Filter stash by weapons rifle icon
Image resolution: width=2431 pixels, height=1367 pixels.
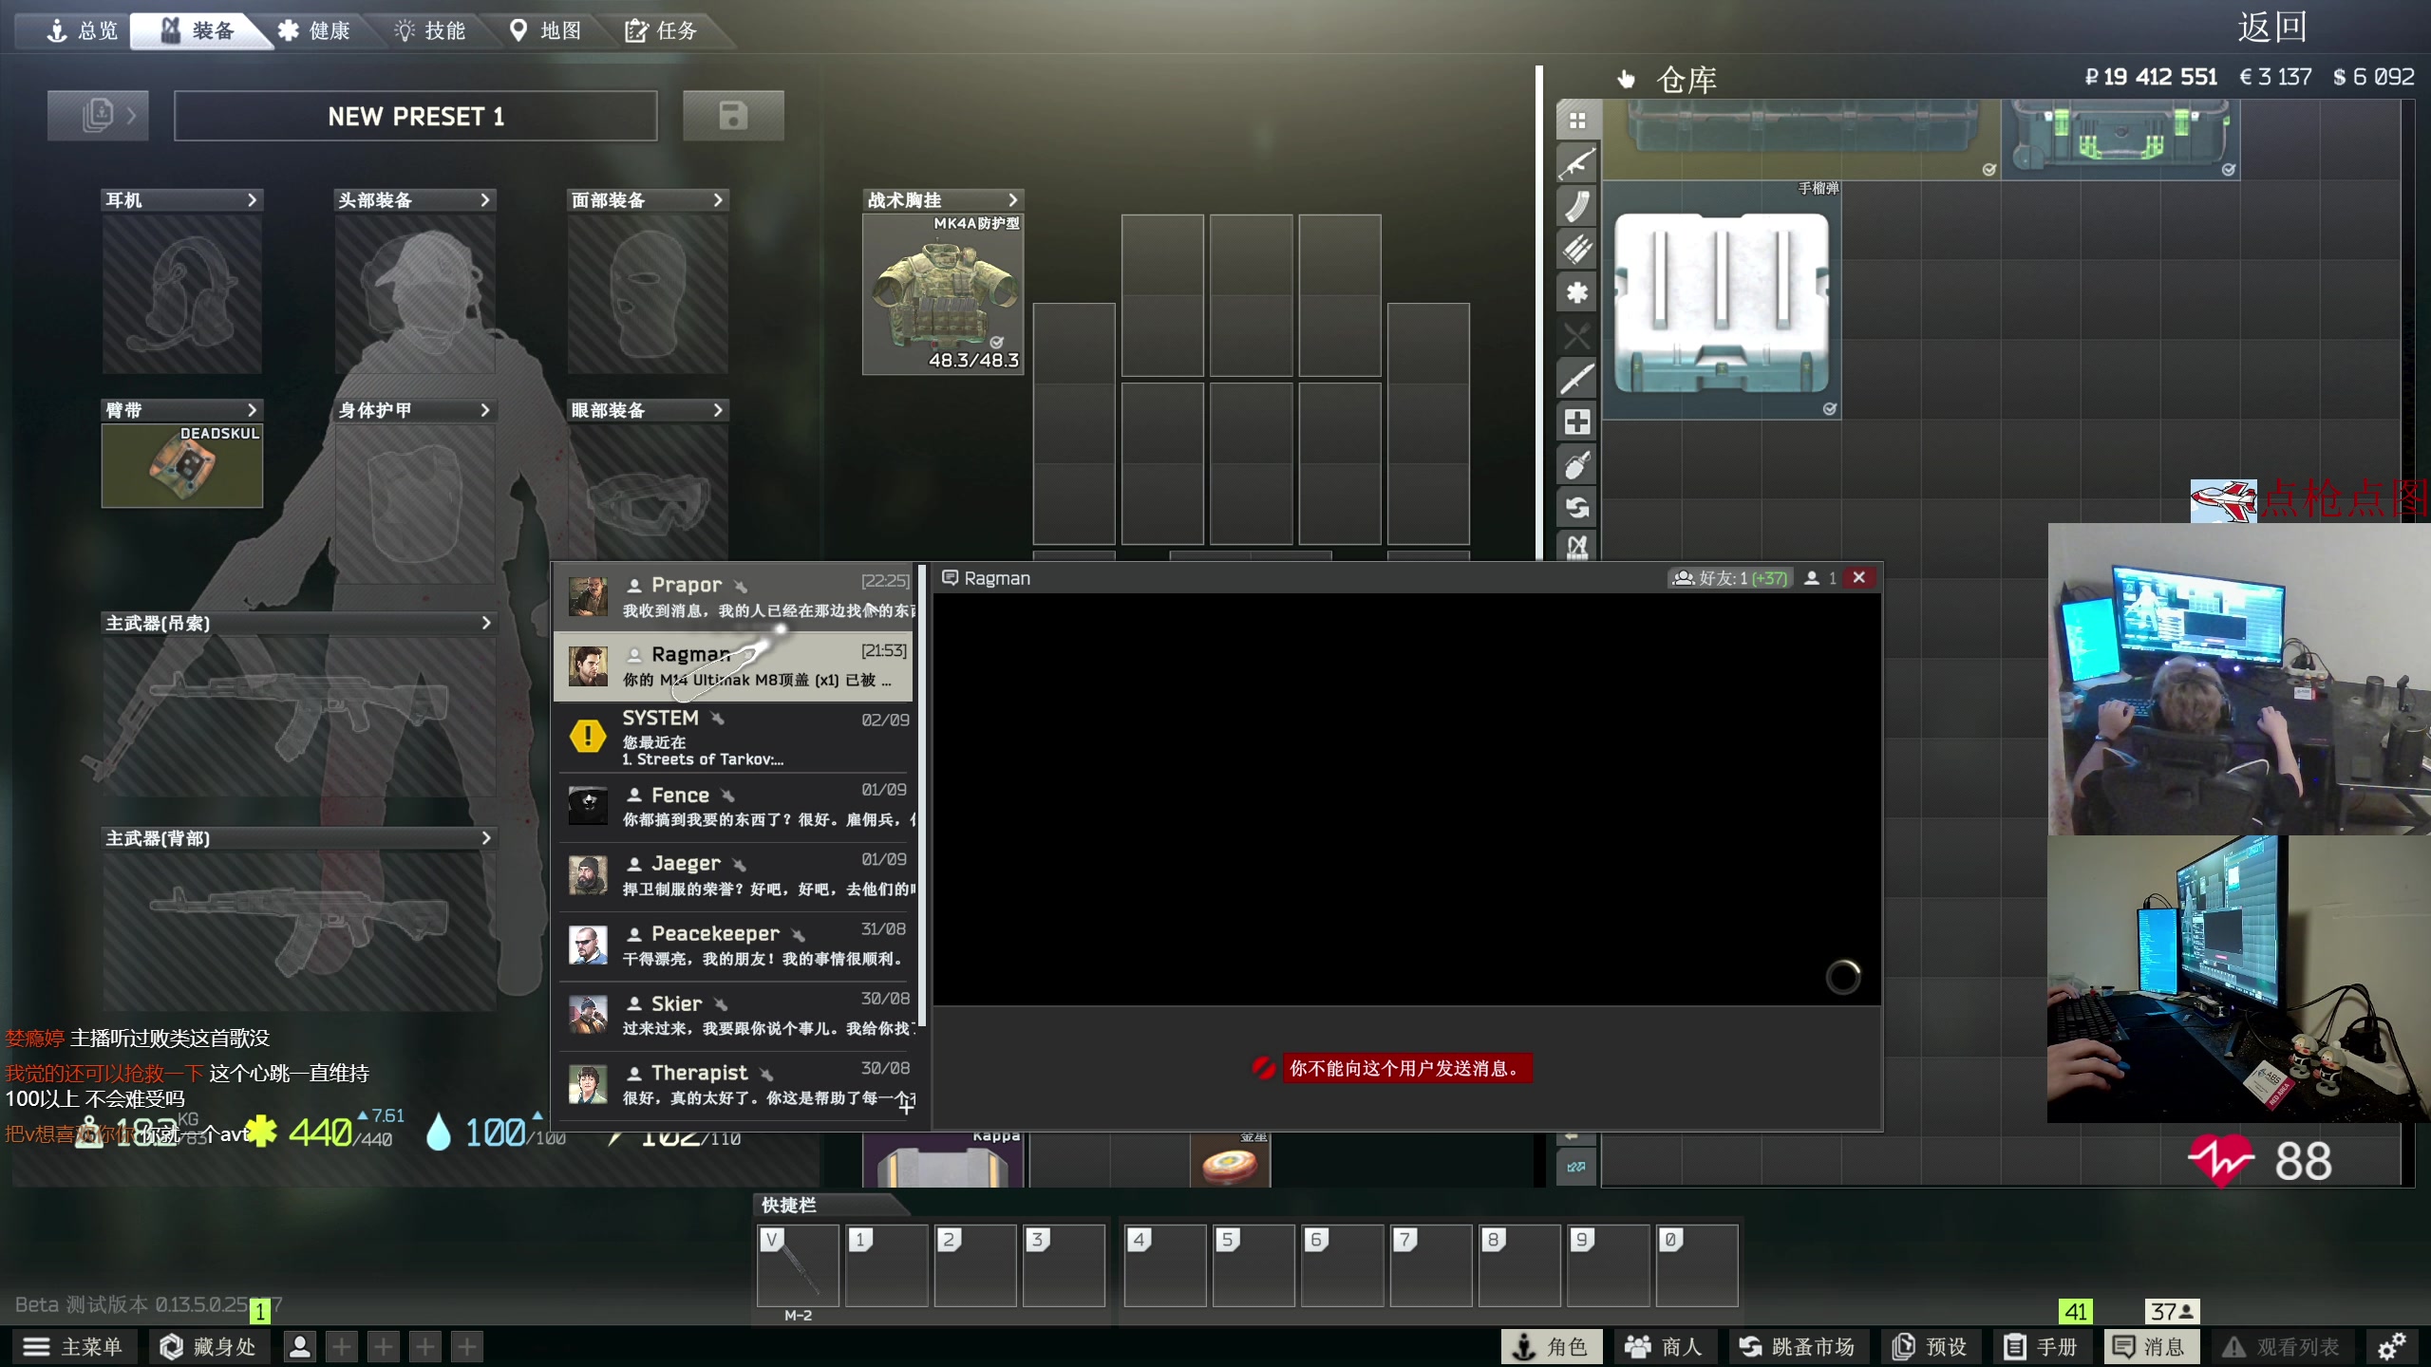[x=1577, y=163]
